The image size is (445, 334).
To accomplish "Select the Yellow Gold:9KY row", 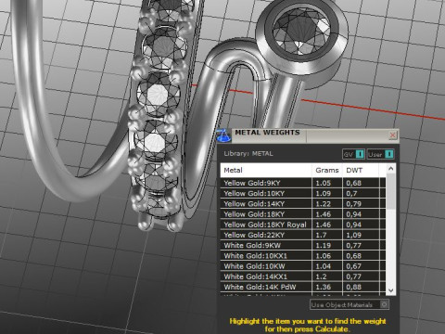I will click(303, 183).
